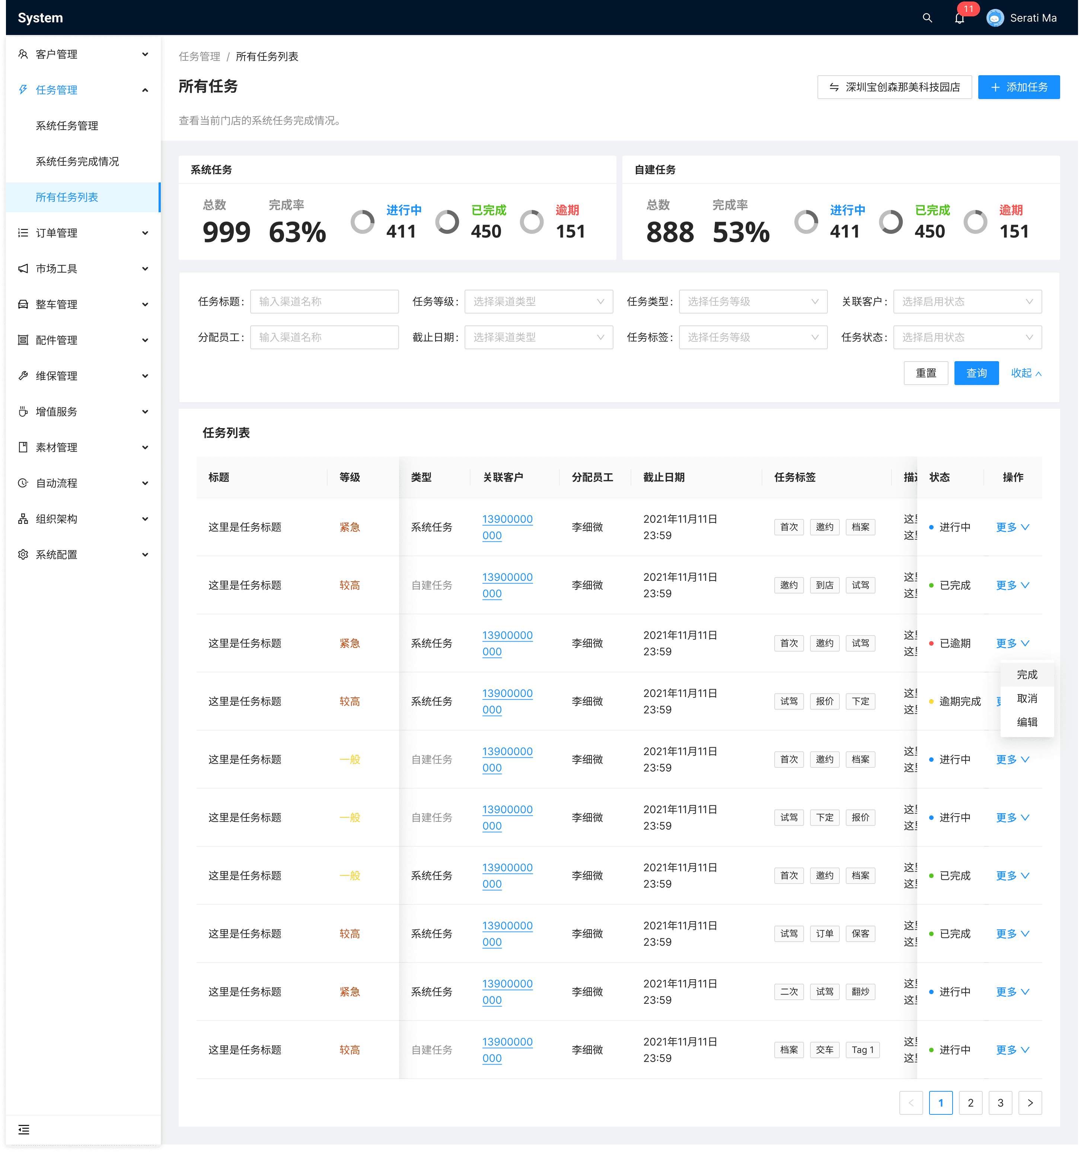Screen dimensions: 1081x1152
Task: Click the 查询 search button
Action: pyautogui.click(x=976, y=373)
